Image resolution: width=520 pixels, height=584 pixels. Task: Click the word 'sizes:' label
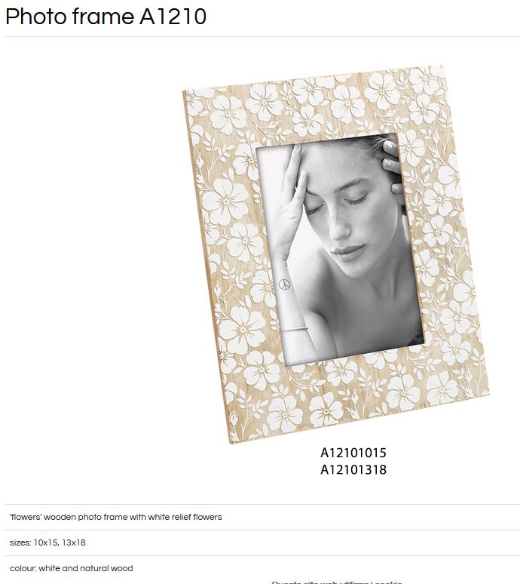(20, 543)
